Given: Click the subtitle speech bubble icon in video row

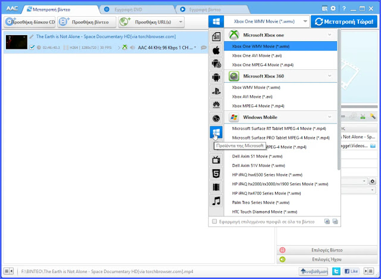Looking at the screenshot, I should coord(204,48).
